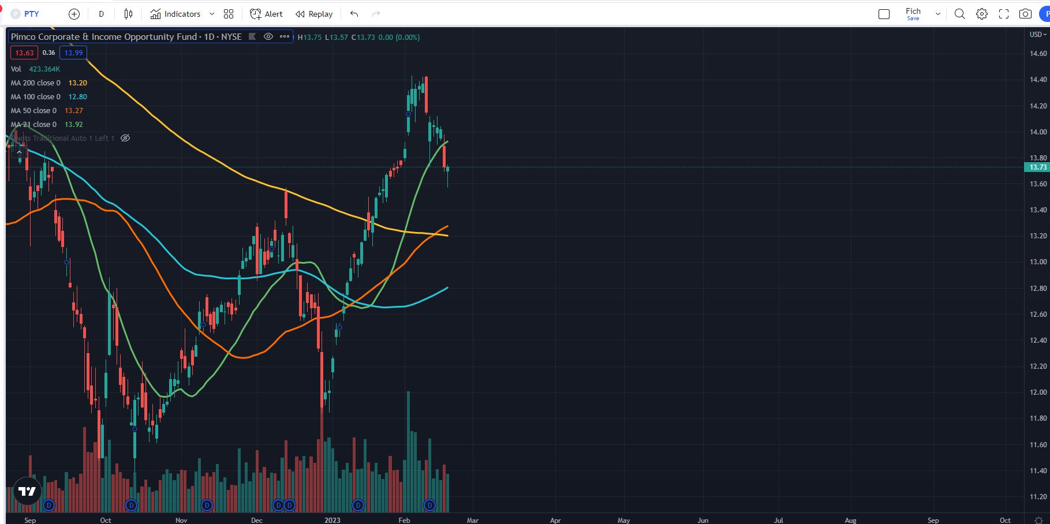Image resolution: width=1050 pixels, height=524 pixels.
Task: Click the 0.36 spread value
Action: (49, 53)
